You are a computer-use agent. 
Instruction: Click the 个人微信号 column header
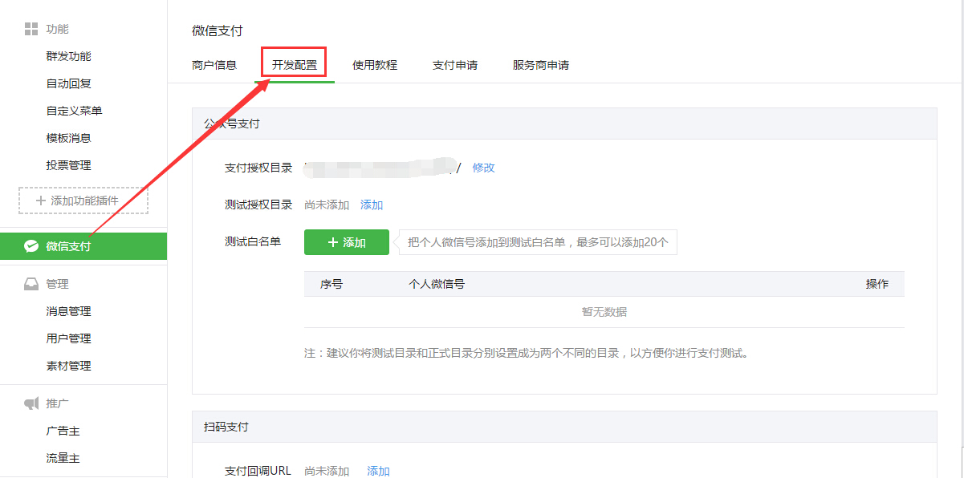437,284
